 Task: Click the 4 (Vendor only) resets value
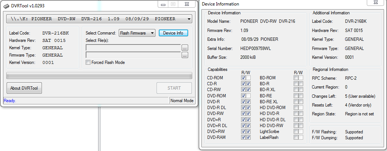(x=358, y=105)
